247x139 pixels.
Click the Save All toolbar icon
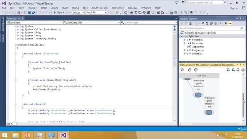click(34, 13)
